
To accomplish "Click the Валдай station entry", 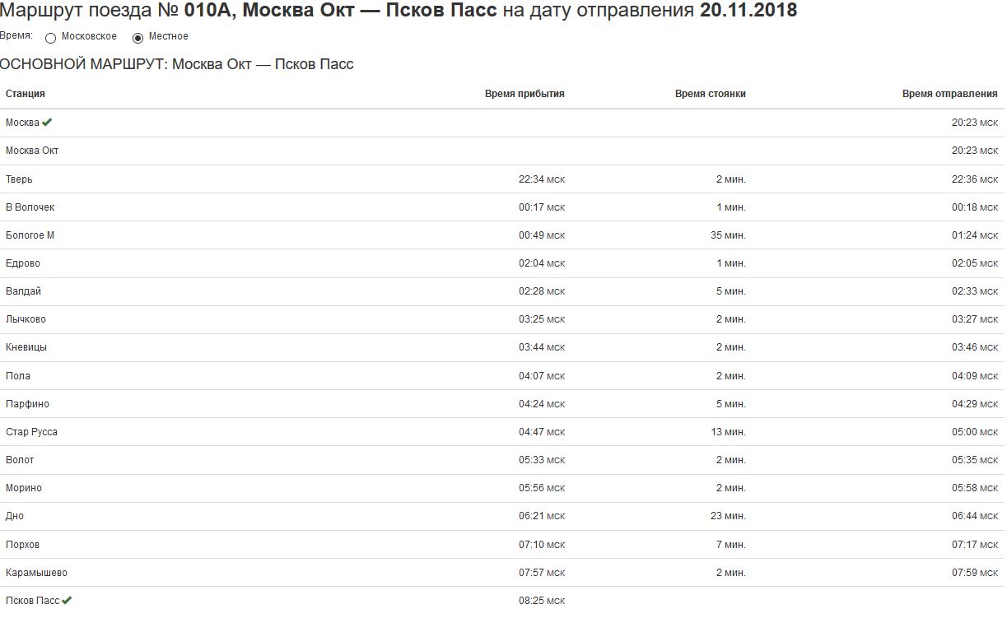I will (23, 291).
